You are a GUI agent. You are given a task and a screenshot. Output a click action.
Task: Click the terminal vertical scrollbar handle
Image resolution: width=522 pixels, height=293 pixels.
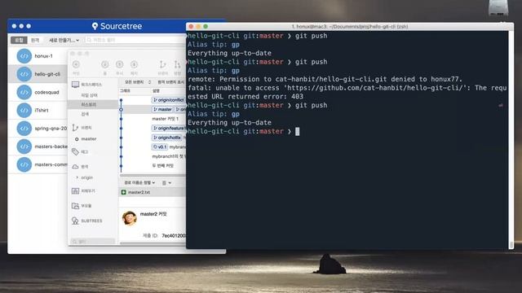(511, 245)
